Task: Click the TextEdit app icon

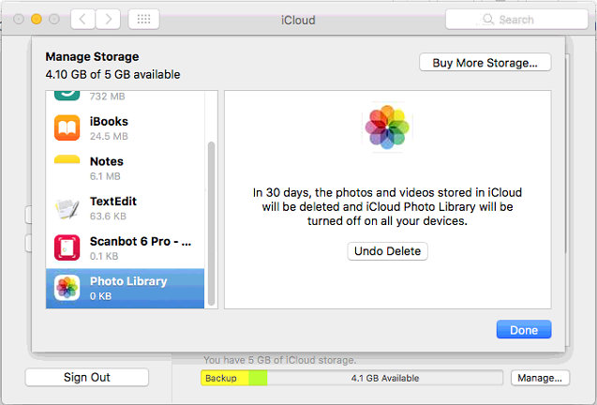Action: coord(67,207)
